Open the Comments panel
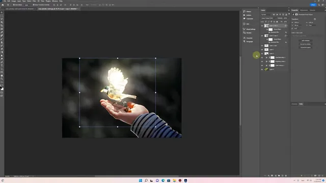Screen dimensions: 326x183 coord(248,19)
